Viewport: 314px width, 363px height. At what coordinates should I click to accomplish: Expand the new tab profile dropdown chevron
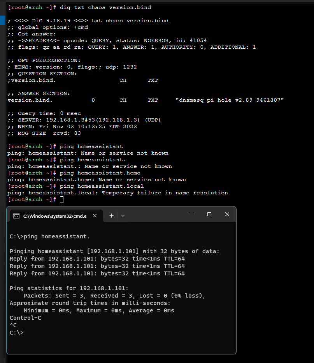123,215
